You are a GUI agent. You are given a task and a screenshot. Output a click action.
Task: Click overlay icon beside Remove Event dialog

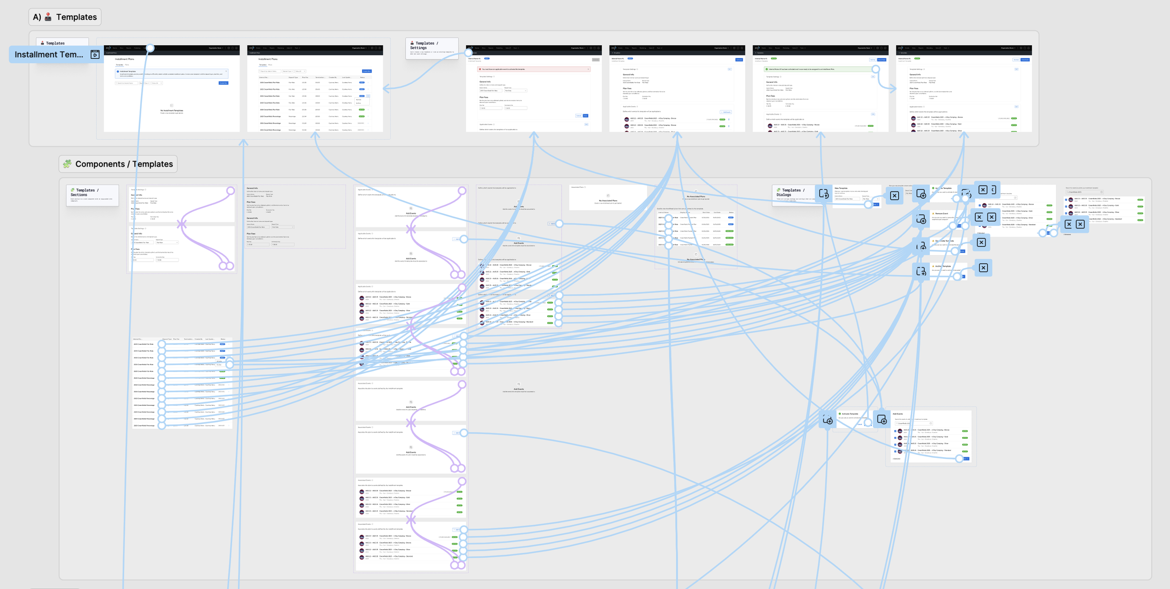921,219
